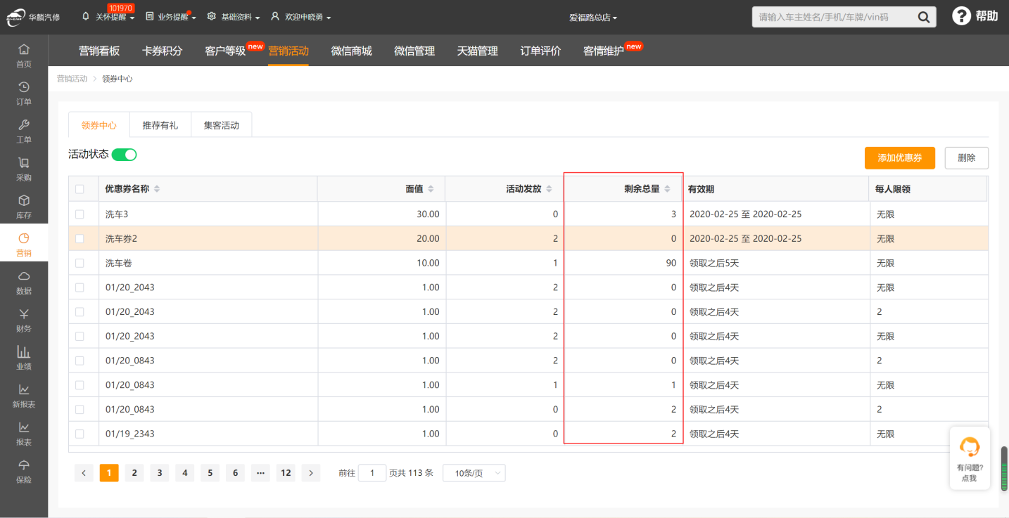The image size is (1009, 518).
Task: Go to page 12
Action: pos(286,473)
